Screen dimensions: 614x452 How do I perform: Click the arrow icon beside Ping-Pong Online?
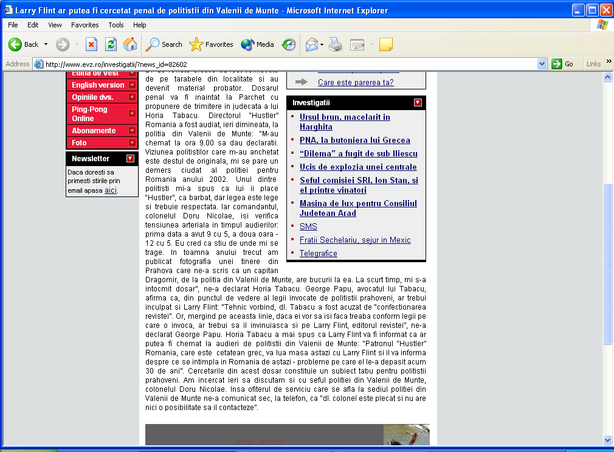coord(132,113)
